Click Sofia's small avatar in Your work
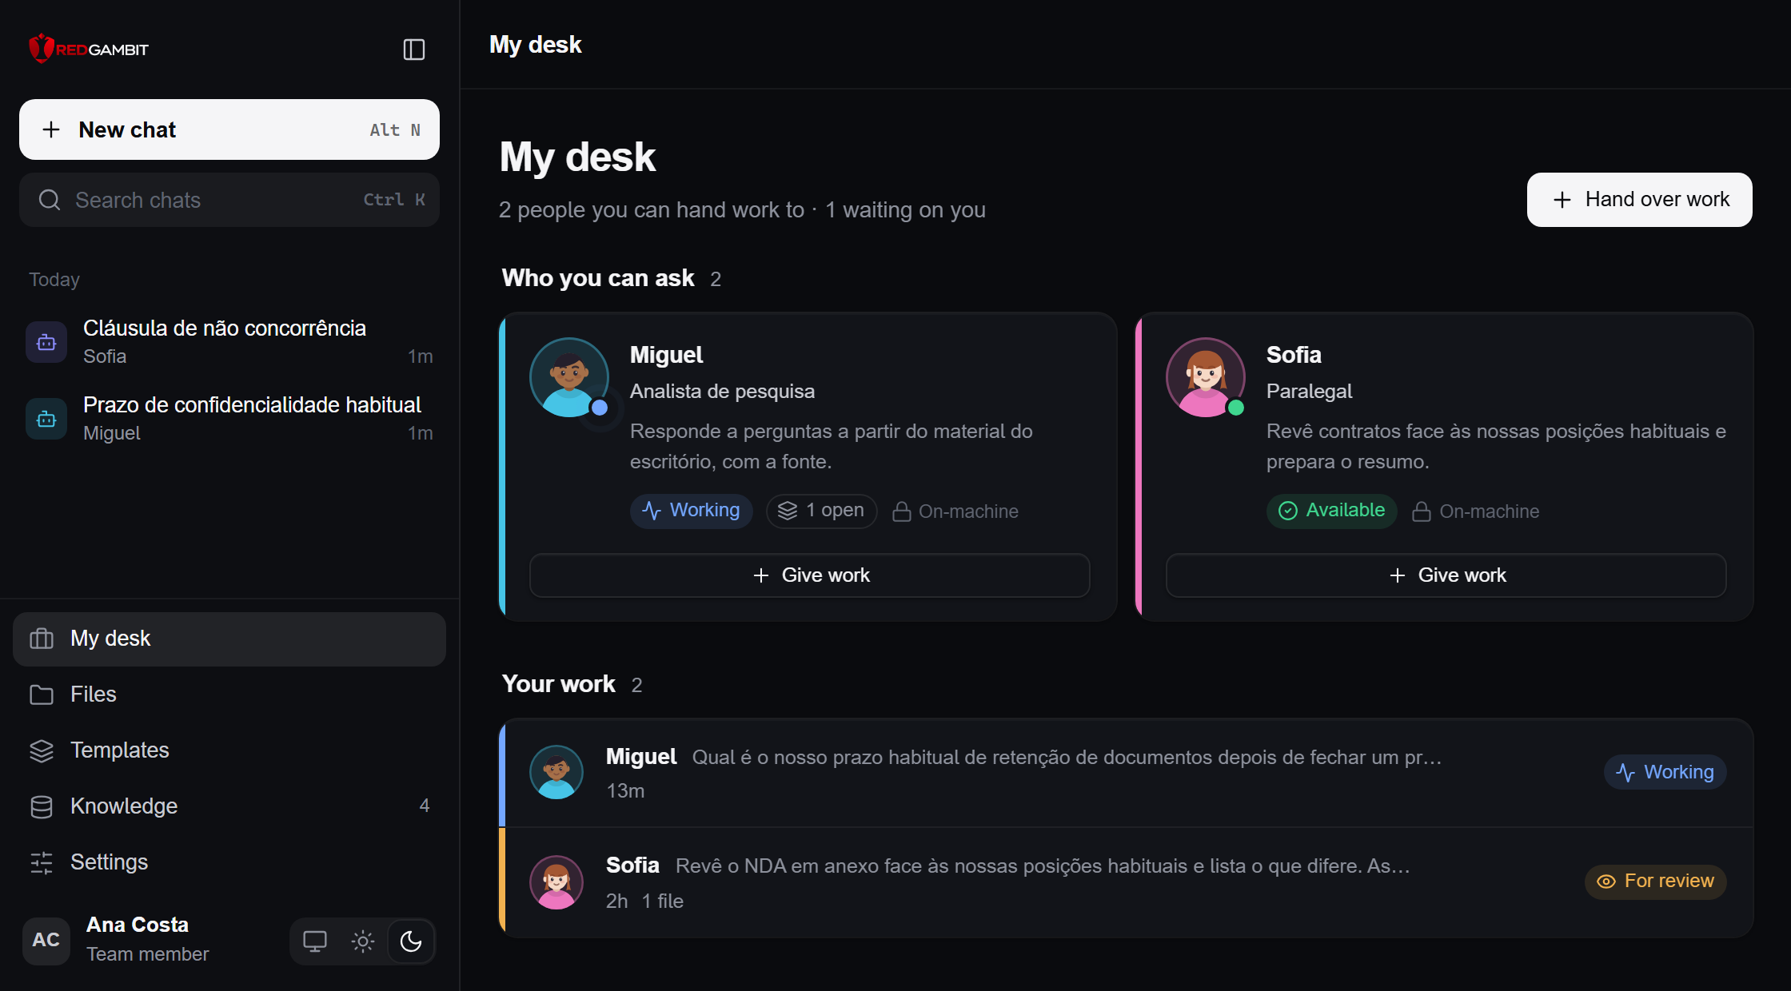The width and height of the screenshot is (1791, 991). 556,882
